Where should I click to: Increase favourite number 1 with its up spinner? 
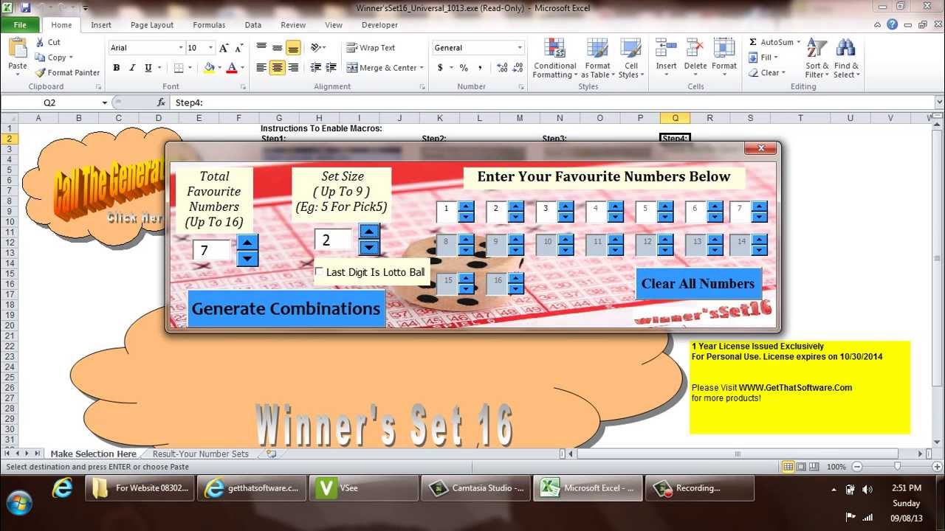466,207
